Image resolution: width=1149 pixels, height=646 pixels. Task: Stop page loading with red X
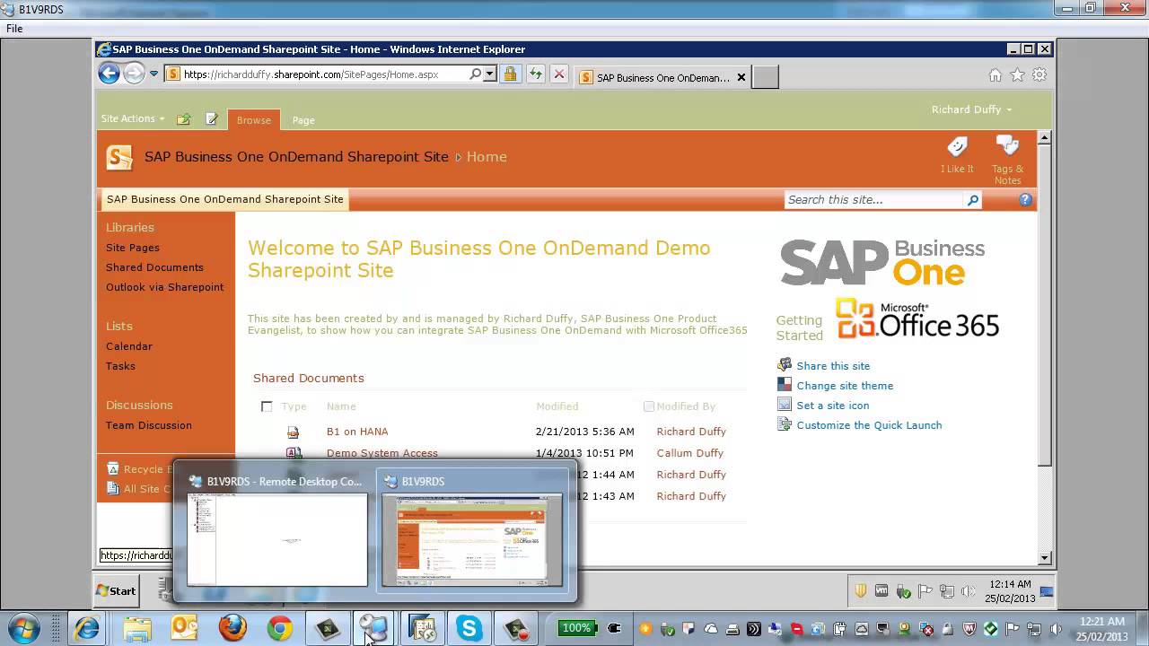559,74
